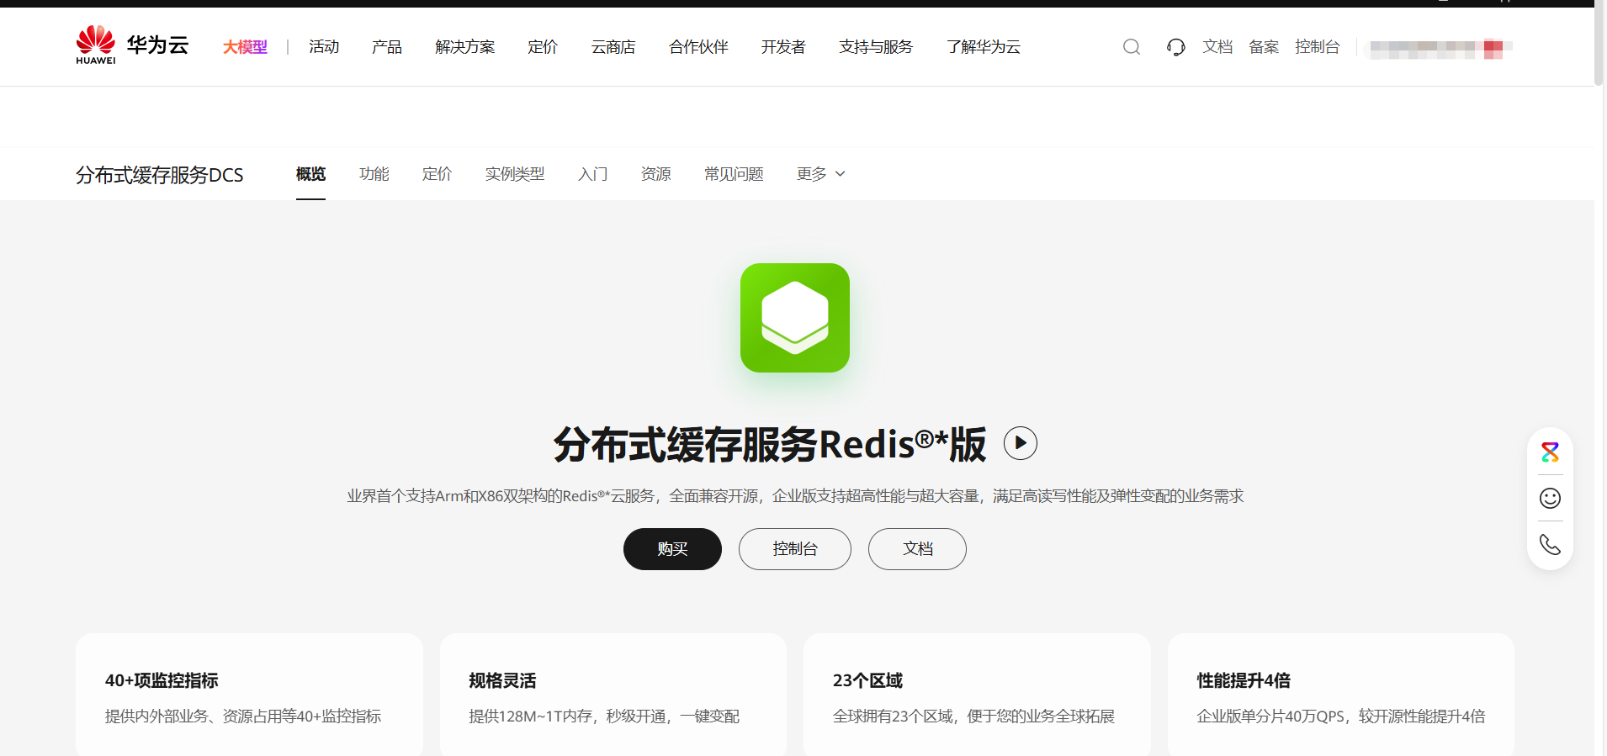Open the 解决方案 menu
The image size is (1607, 756).
coord(465,47)
